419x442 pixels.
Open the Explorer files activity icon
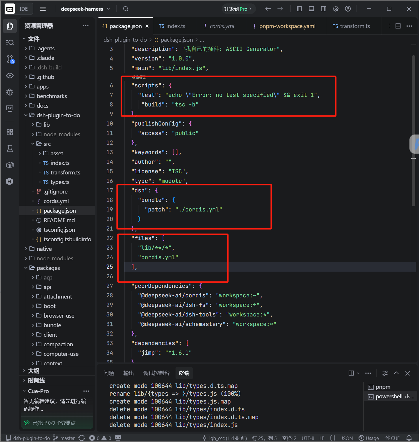pyautogui.click(x=10, y=26)
